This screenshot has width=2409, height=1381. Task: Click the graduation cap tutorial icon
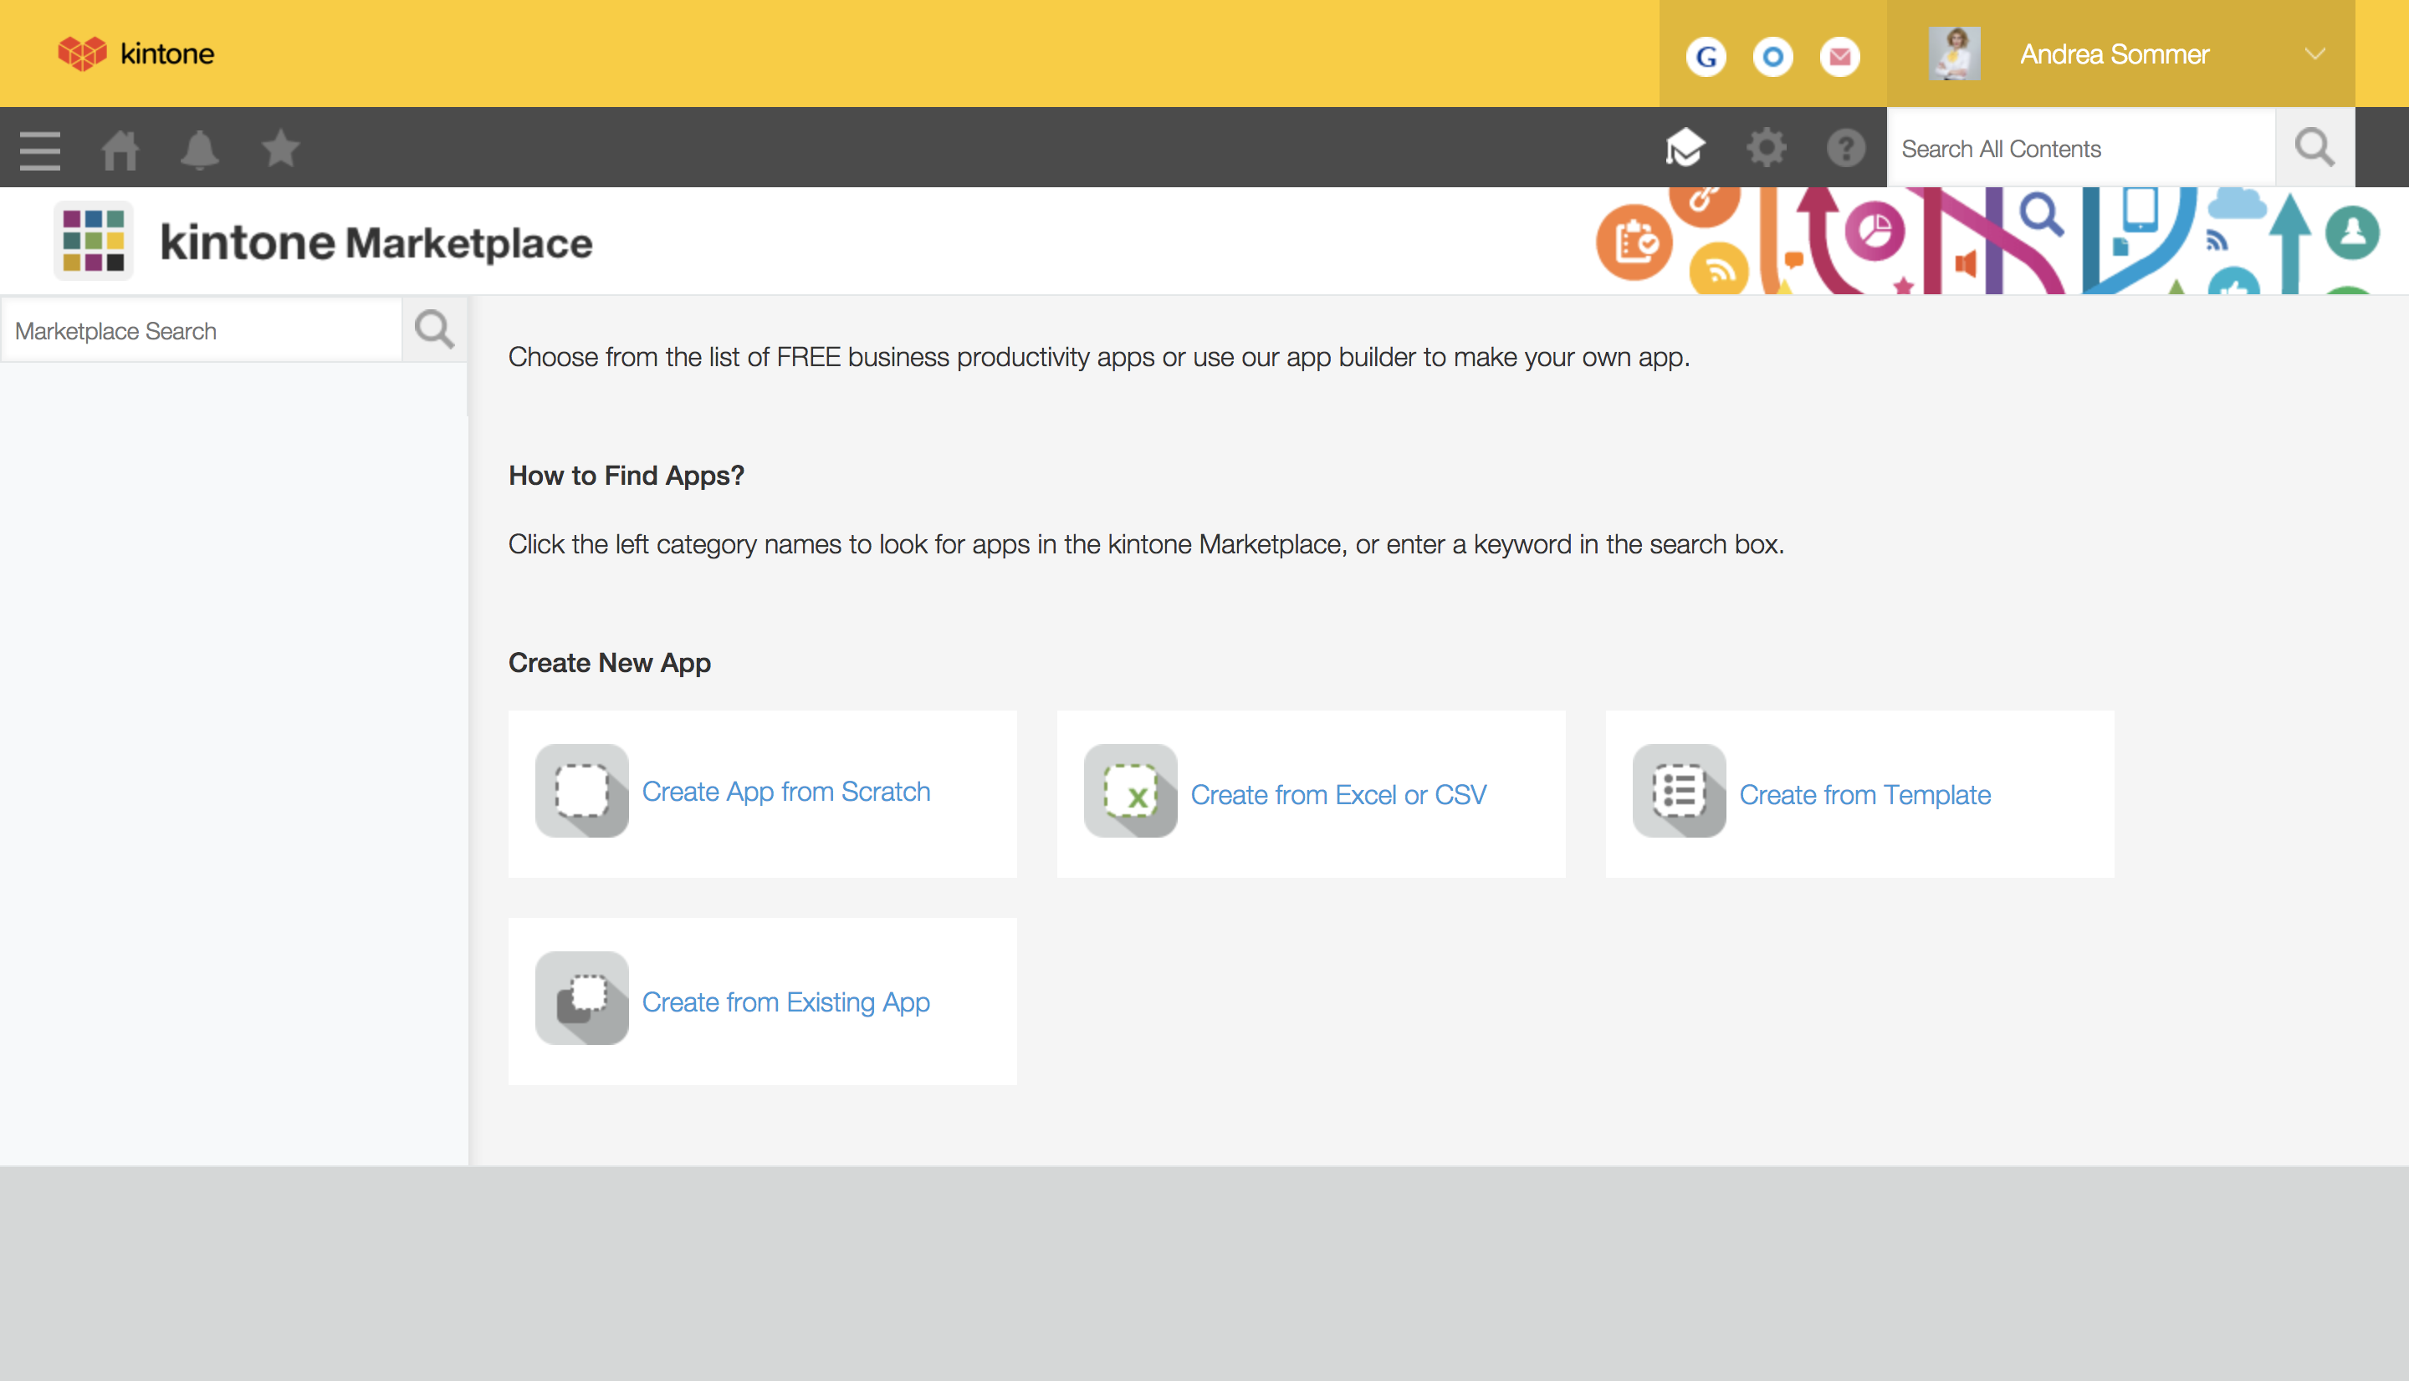pyautogui.click(x=1685, y=148)
